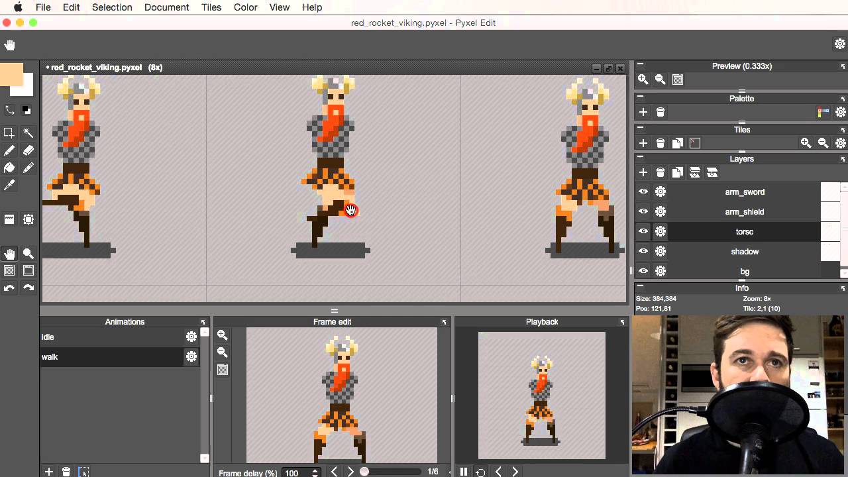The image size is (848, 477).
Task: Toggle playback loop mode
Action: tap(481, 472)
